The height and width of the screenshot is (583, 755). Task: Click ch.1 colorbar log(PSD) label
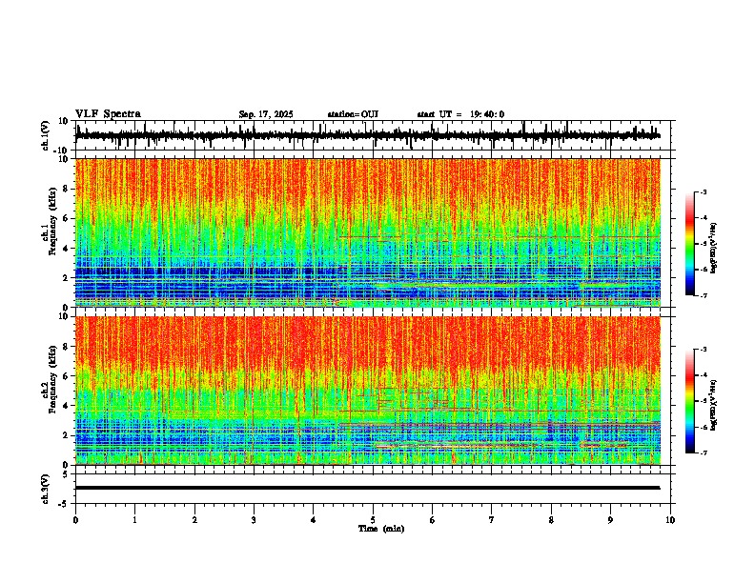(713, 249)
